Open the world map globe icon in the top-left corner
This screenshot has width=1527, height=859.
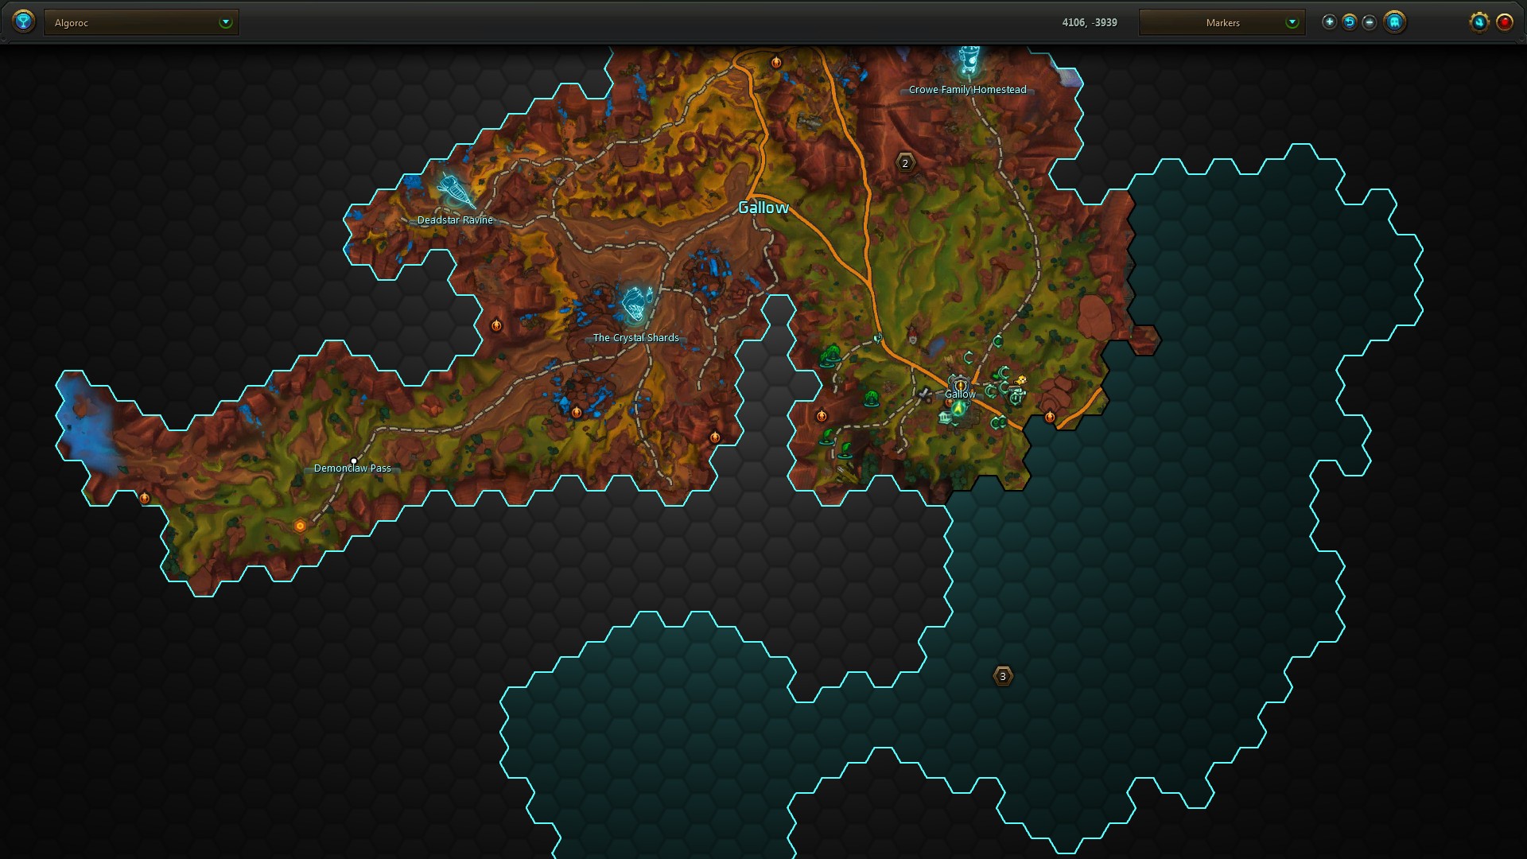coord(24,21)
